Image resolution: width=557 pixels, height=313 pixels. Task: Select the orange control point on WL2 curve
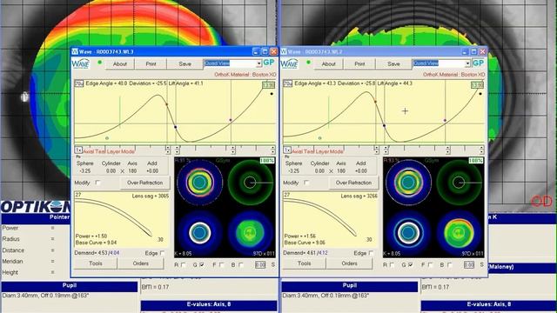(375, 102)
